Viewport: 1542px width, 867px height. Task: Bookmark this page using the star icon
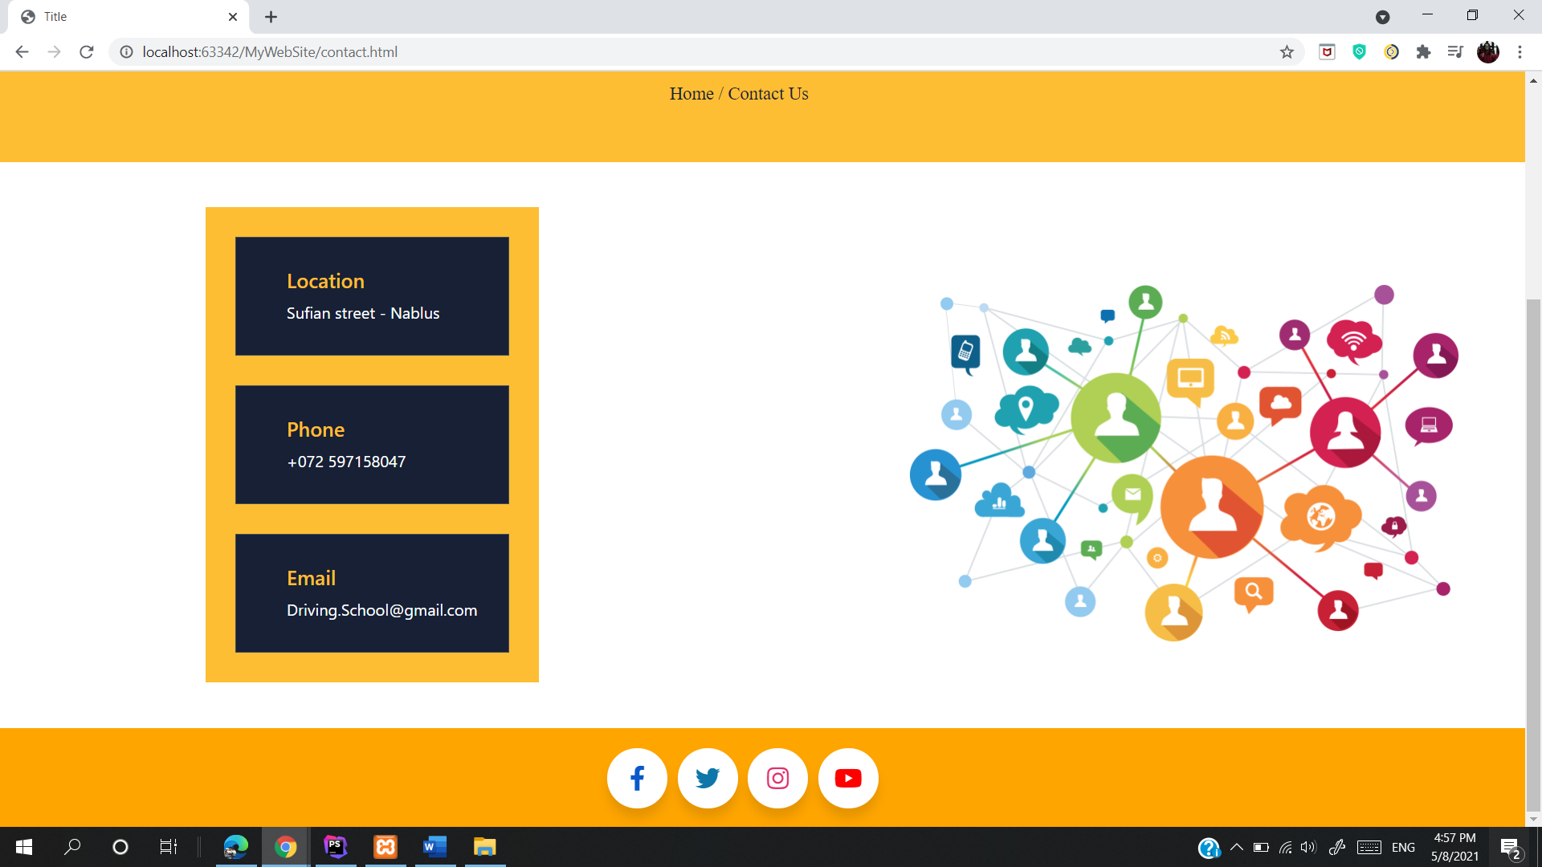point(1287,51)
